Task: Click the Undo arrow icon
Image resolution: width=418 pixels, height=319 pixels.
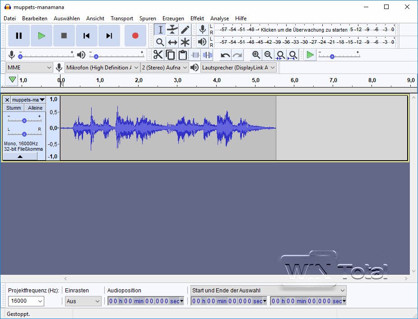Action: click(225, 55)
